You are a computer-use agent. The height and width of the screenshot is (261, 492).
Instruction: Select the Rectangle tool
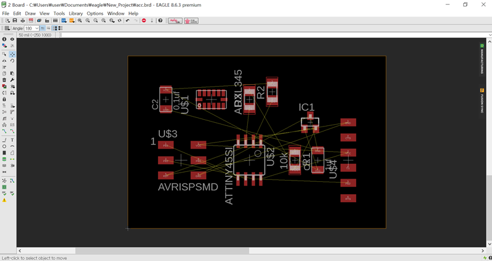click(4, 152)
